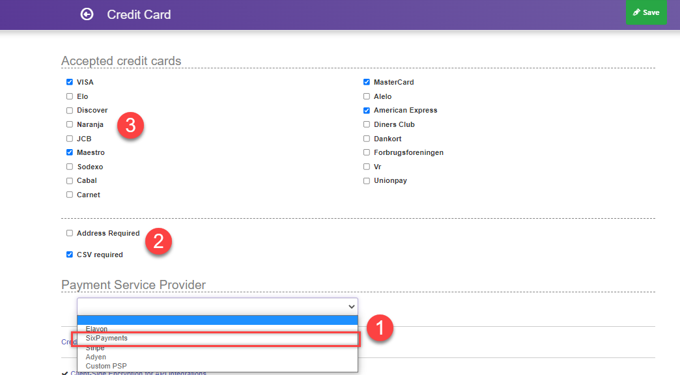Screen dimensions: 680x375
Task: Open the Payment Service Provider dropdown chevron
Action: pyautogui.click(x=351, y=306)
